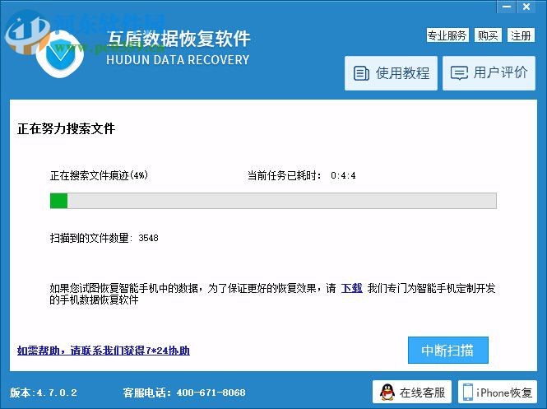Click the green scan progress bar
Screen dimensions: 547x409
(x=273, y=201)
